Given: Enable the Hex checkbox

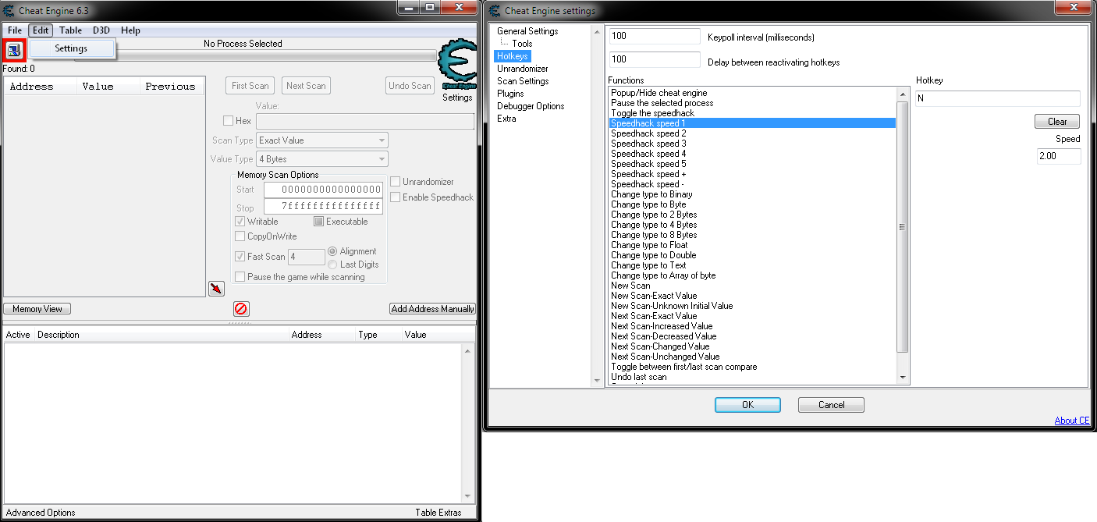Looking at the screenshot, I should (x=228, y=120).
